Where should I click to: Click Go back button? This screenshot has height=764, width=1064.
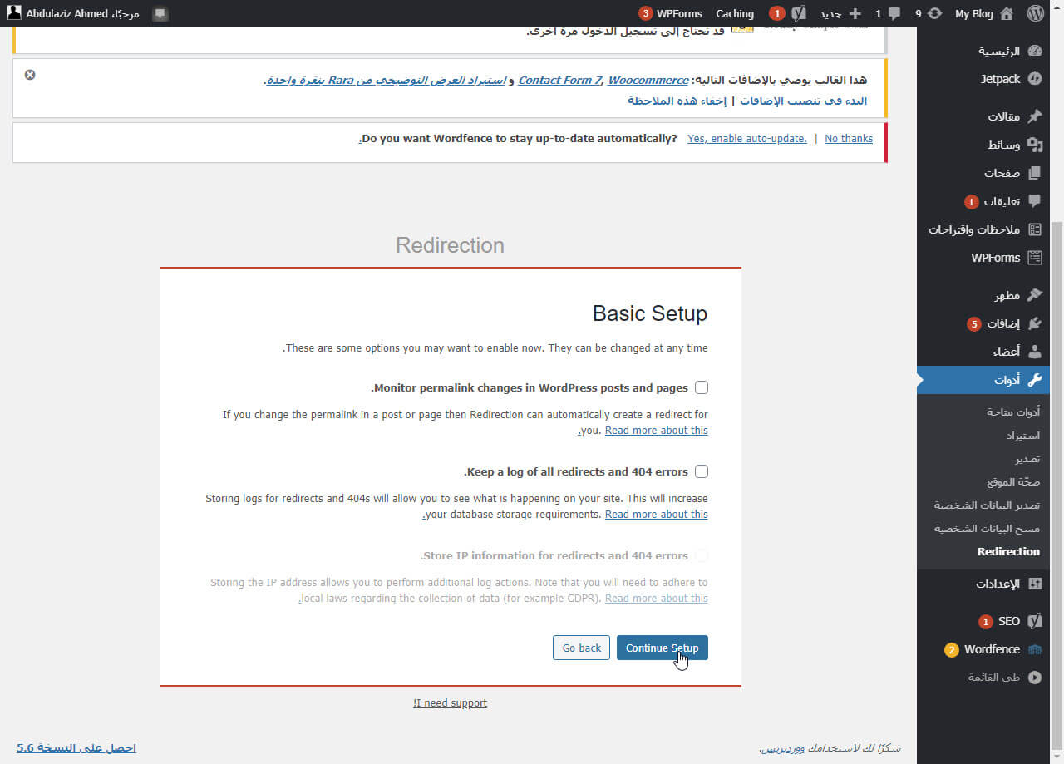581,648
